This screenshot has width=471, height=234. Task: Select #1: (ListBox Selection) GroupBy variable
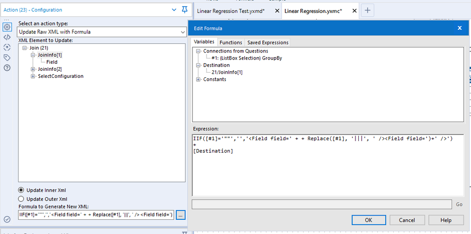[247, 58]
